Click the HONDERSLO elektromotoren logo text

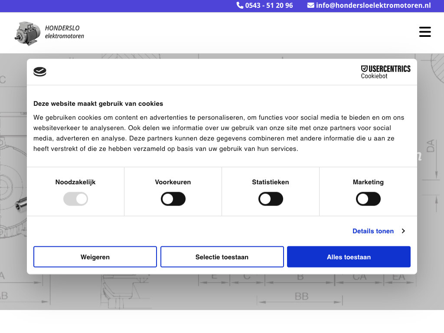(x=65, y=32)
